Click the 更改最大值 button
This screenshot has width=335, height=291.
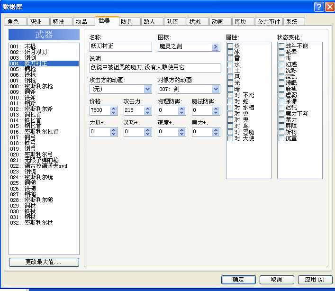pyautogui.click(x=44, y=262)
